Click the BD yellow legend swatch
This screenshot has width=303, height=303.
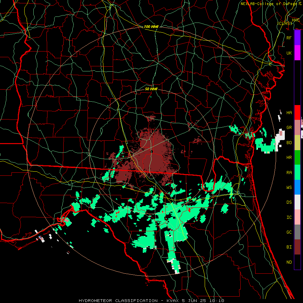(x=297, y=143)
